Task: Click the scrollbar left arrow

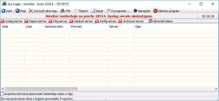Action: pyautogui.click(x=3, y=89)
